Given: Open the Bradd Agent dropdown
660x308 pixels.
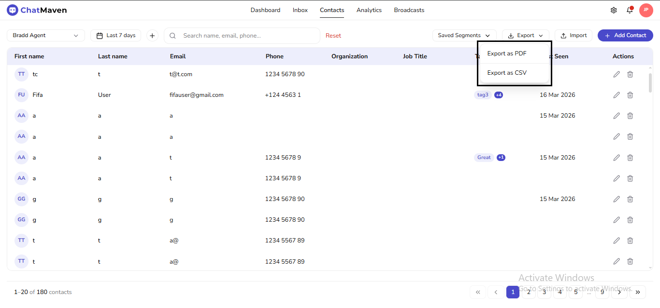Looking at the screenshot, I should pos(45,35).
